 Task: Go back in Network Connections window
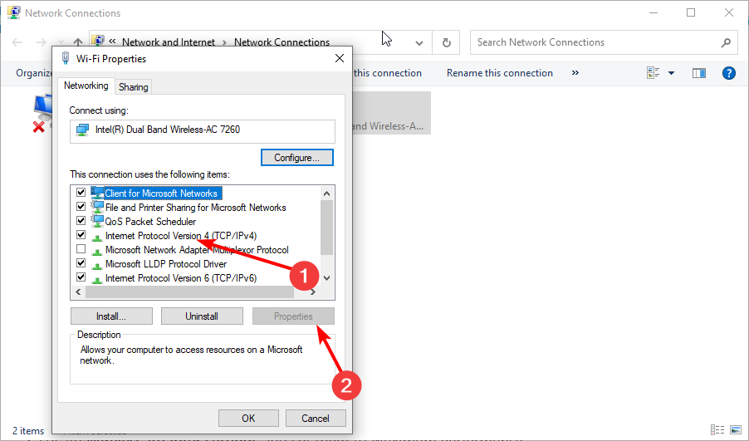[17, 42]
